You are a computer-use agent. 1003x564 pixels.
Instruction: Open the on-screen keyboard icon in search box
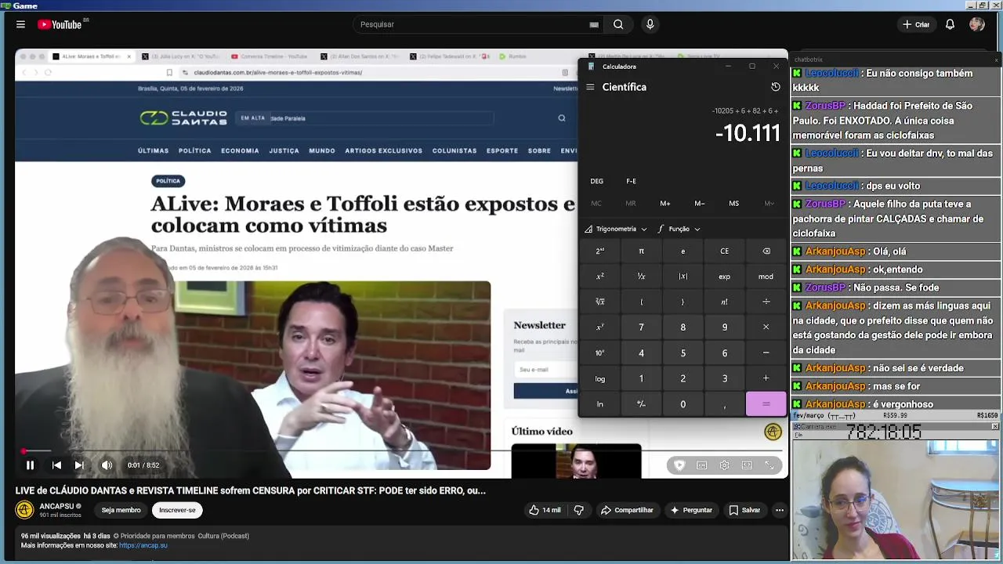click(594, 24)
